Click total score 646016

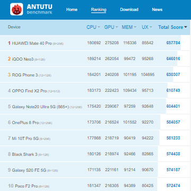(x=173, y=59)
